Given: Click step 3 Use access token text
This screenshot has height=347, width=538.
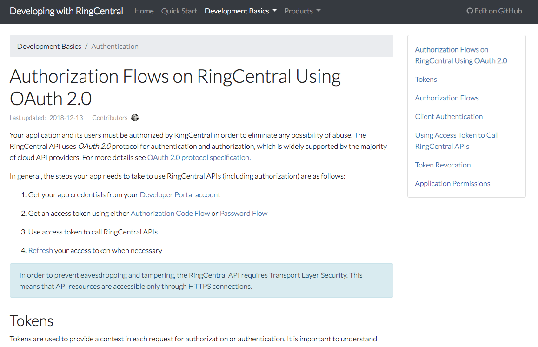Looking at the screenshot, I should click(x=93, y=232).
